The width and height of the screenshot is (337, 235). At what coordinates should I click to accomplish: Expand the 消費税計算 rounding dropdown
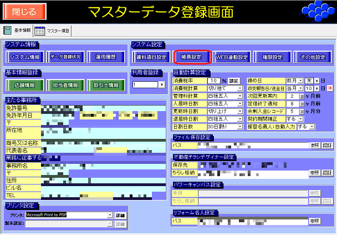tap(240, 88)
